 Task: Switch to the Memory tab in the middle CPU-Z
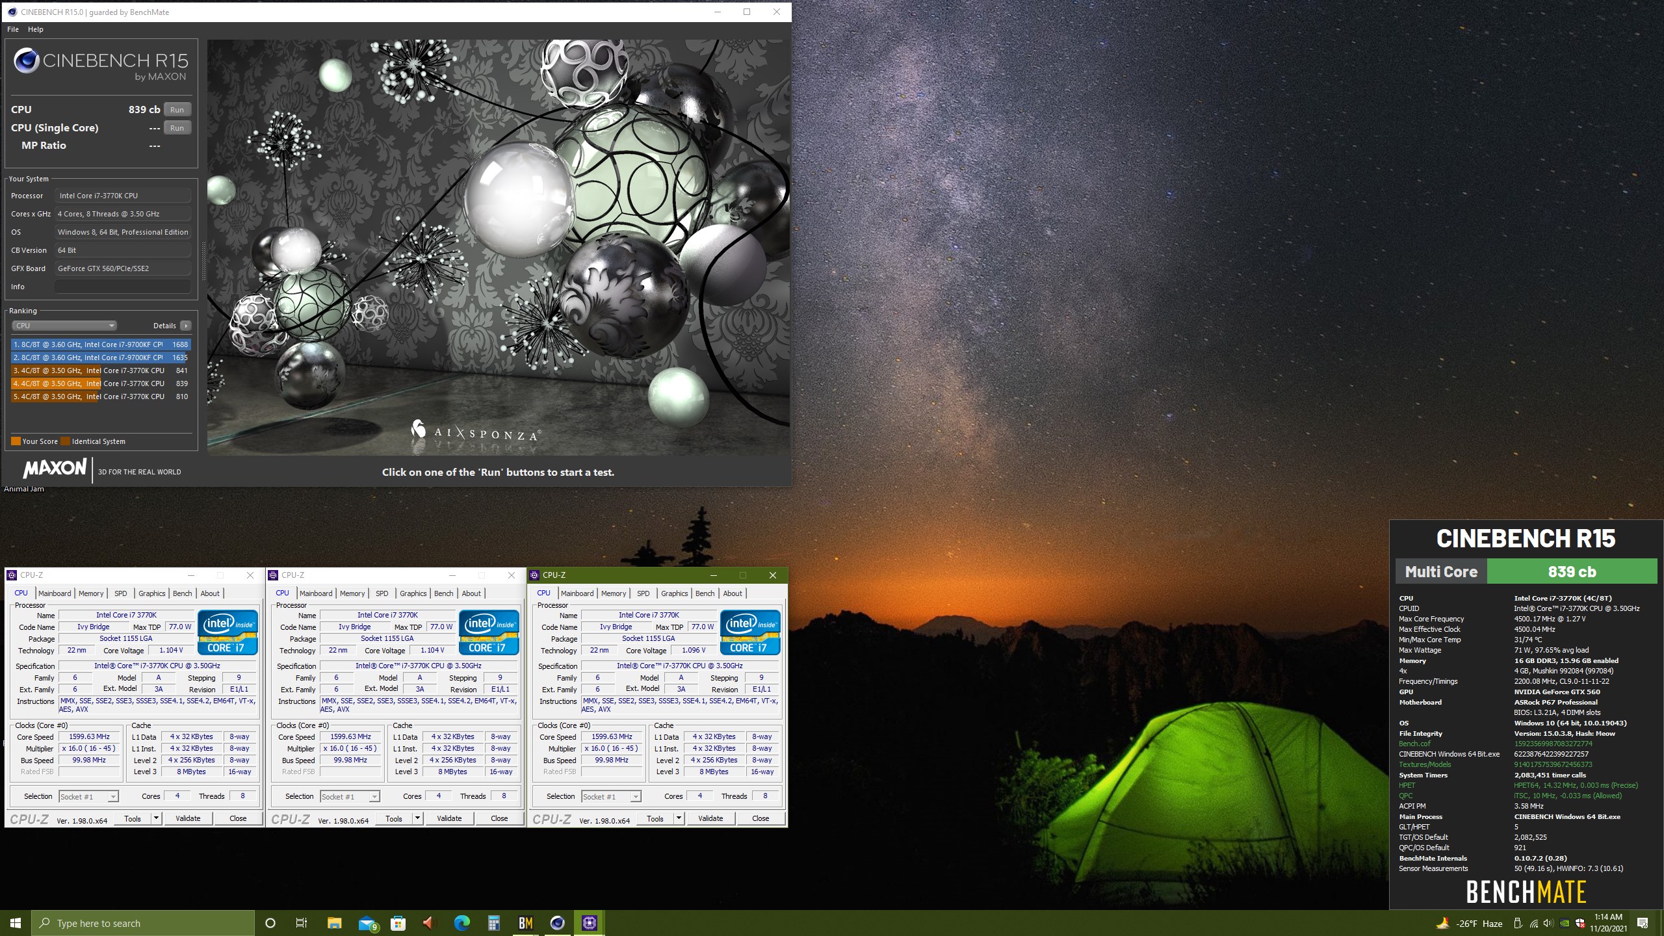tap(352, 593)
